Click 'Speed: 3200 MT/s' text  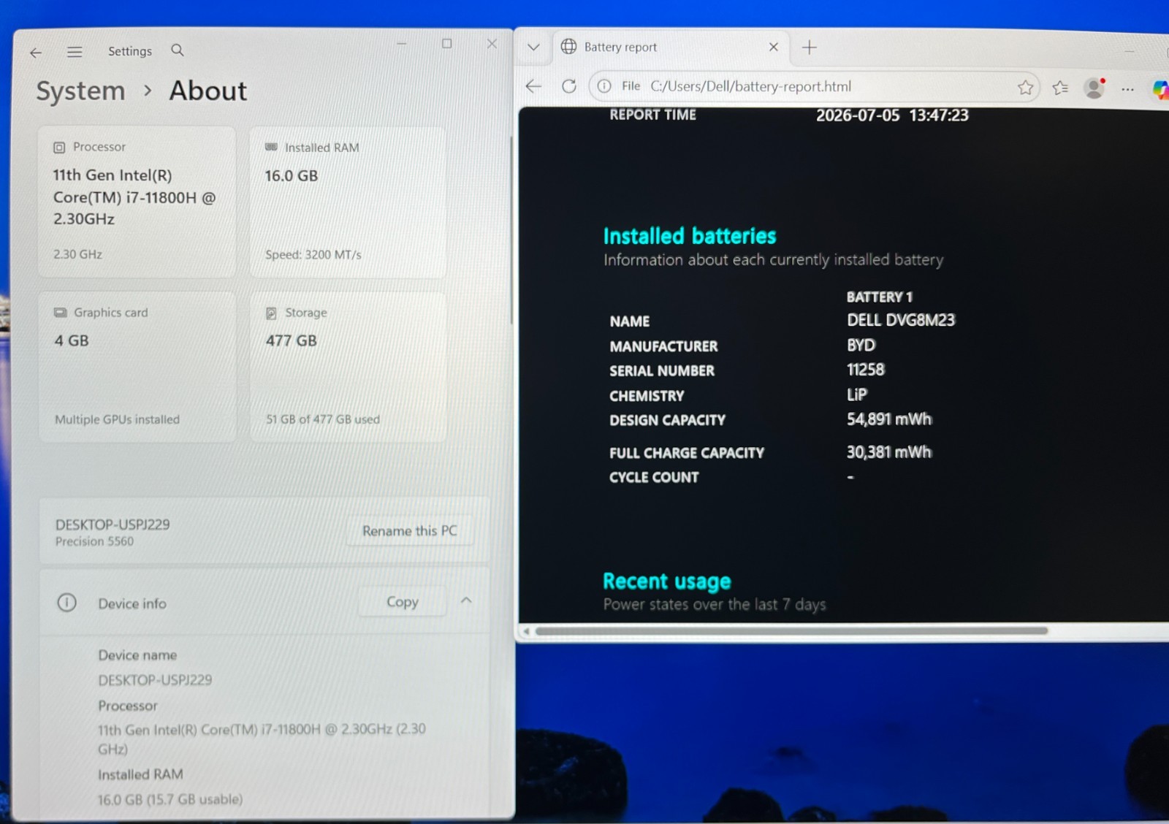(313, 255)
